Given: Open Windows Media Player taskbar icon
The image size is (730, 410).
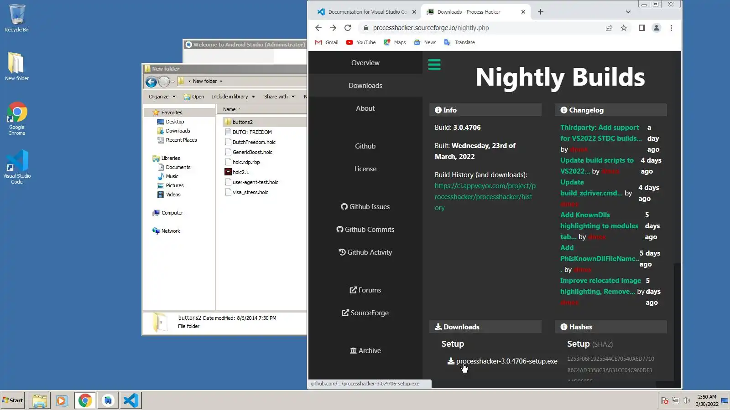Looking at the screenshot, I should tap(62, 400).
